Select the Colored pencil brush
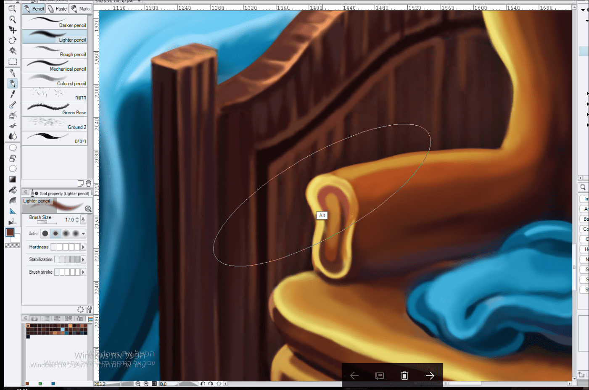Viewport: 589px width, 390px height. pos(55,80)
